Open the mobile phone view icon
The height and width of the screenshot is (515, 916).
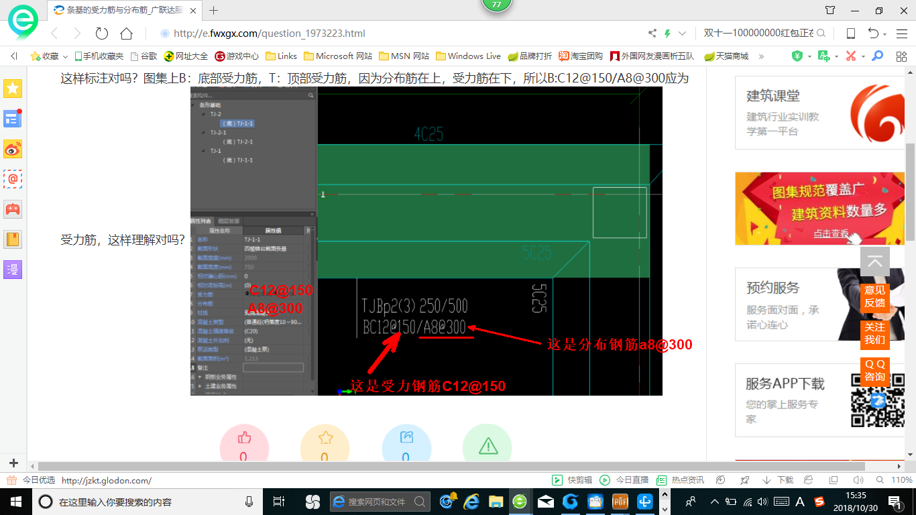850,34
